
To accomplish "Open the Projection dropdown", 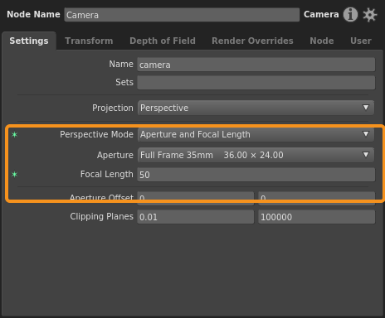I will [256, 108].
